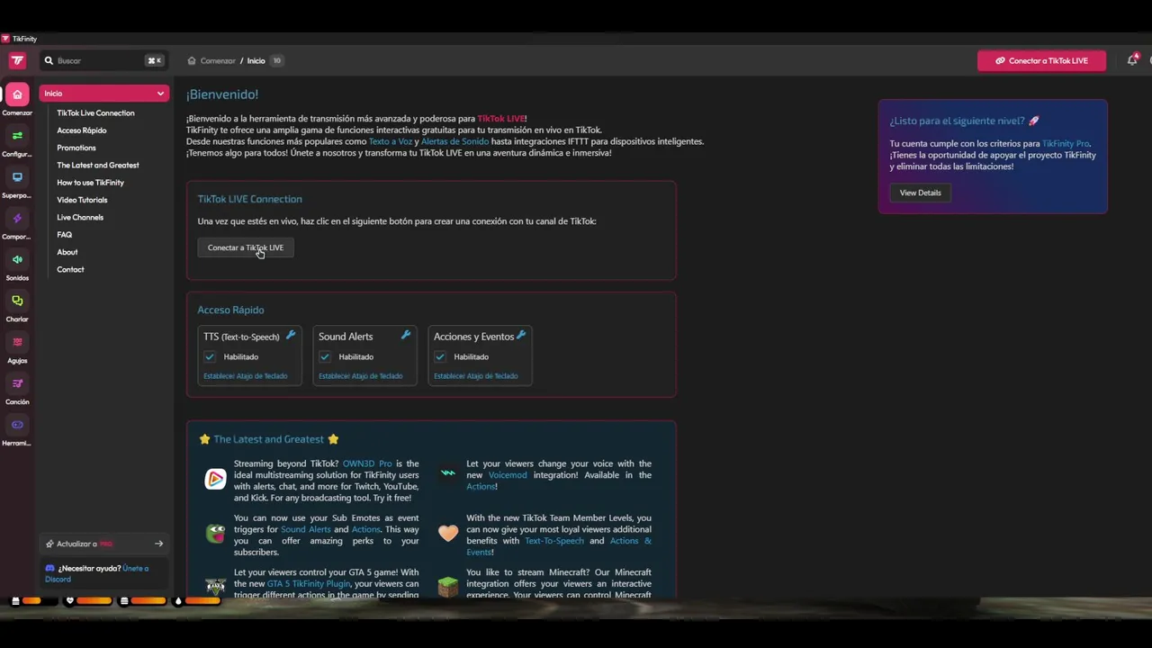Open OWN3D Pro link

(367, 463)
